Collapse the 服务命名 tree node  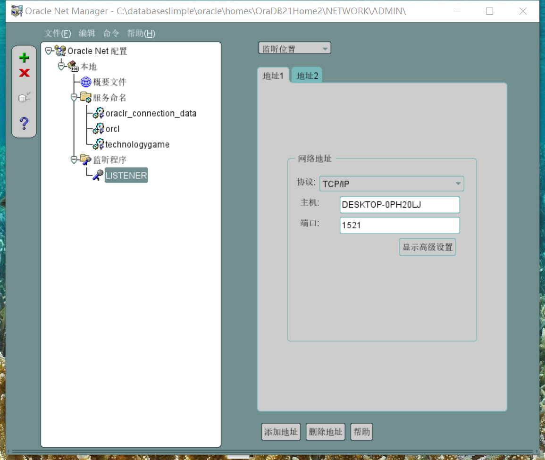point(74,97)
